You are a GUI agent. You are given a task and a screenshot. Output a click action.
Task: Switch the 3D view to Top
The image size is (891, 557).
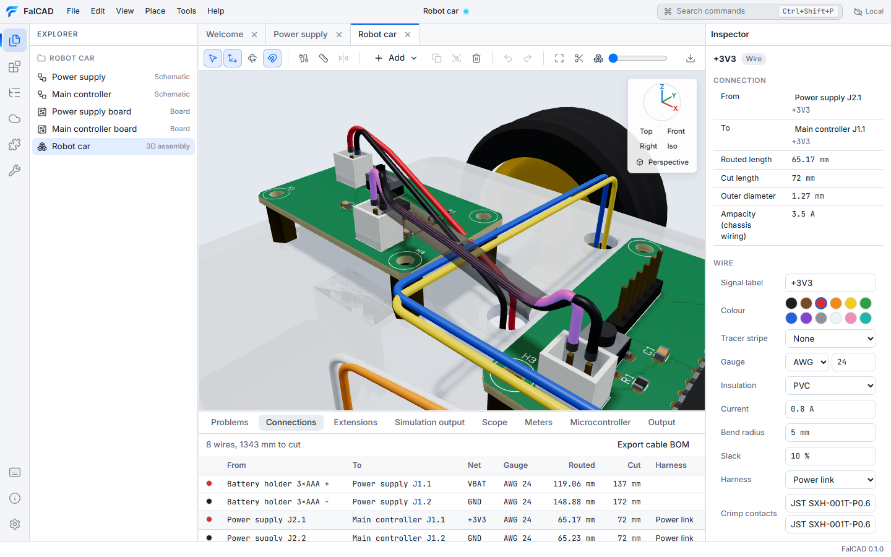pyautogui.click(x=646, y=131)
